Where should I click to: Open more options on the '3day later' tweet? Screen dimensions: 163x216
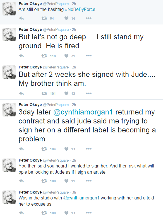tap(89, 149)
